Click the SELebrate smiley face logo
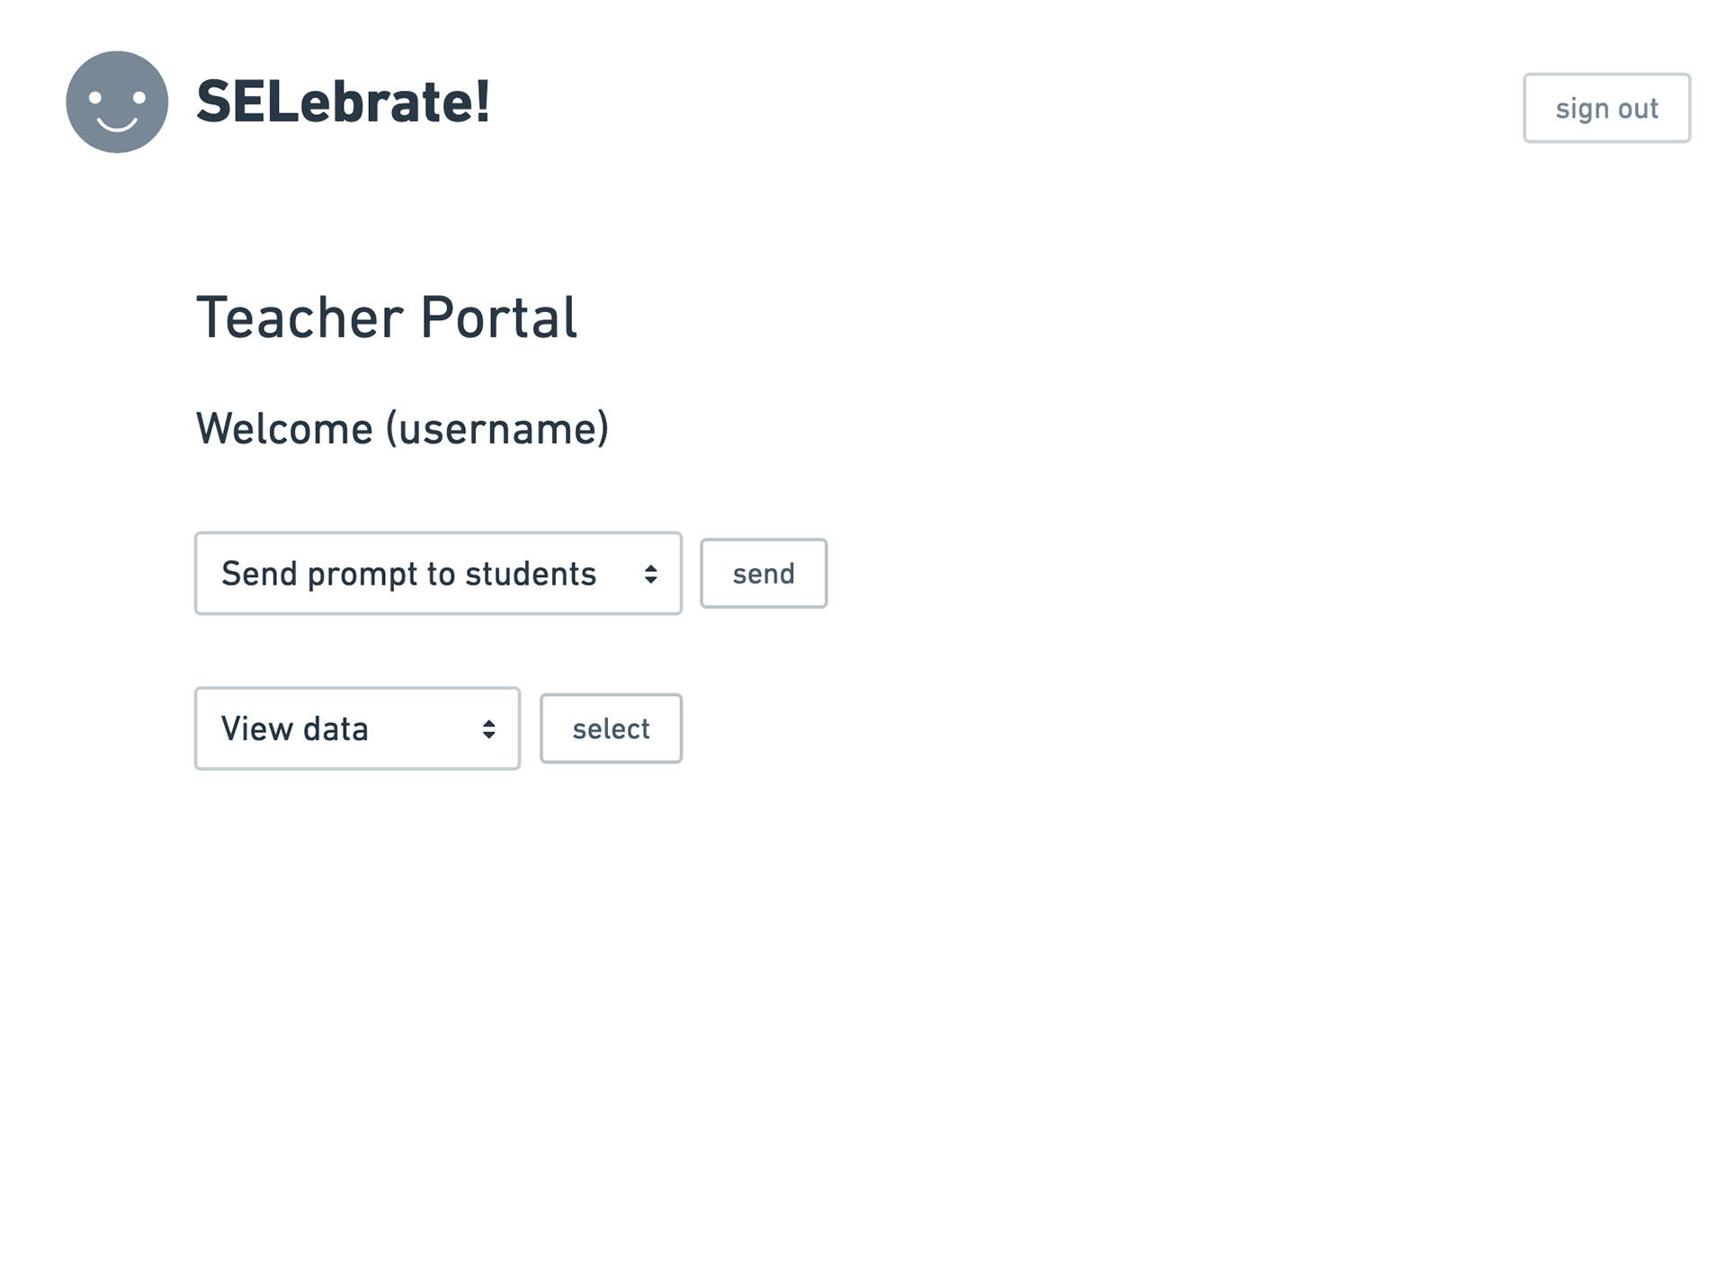 117,102
